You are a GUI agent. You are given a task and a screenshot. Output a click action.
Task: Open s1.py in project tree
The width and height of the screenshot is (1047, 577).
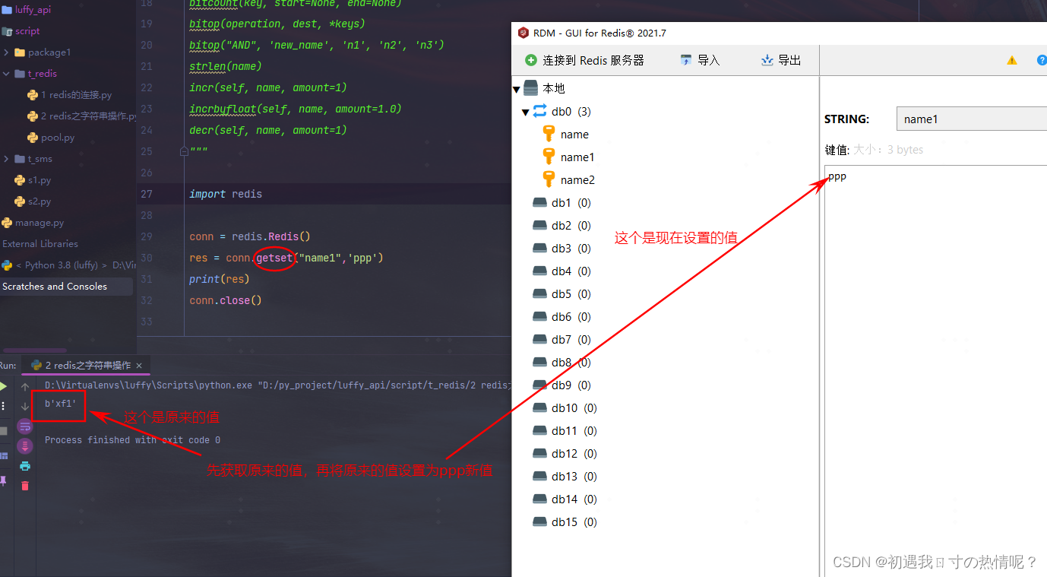(x=33, y=180)
